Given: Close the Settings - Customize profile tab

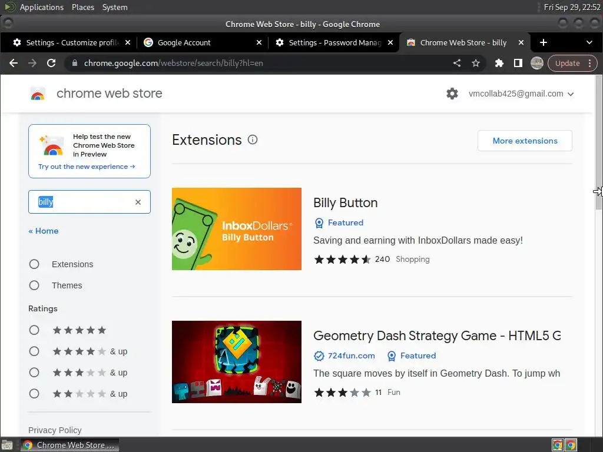Looking at the screenshot, I should point(128,42).
